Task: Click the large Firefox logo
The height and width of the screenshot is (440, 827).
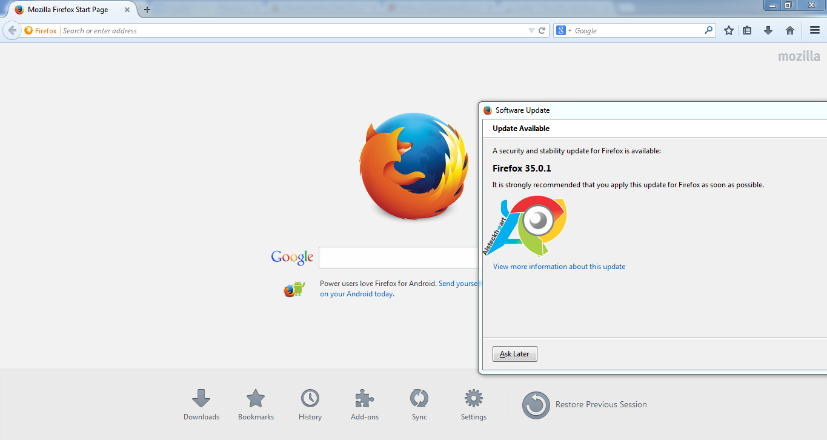Action: pos(414,166)
